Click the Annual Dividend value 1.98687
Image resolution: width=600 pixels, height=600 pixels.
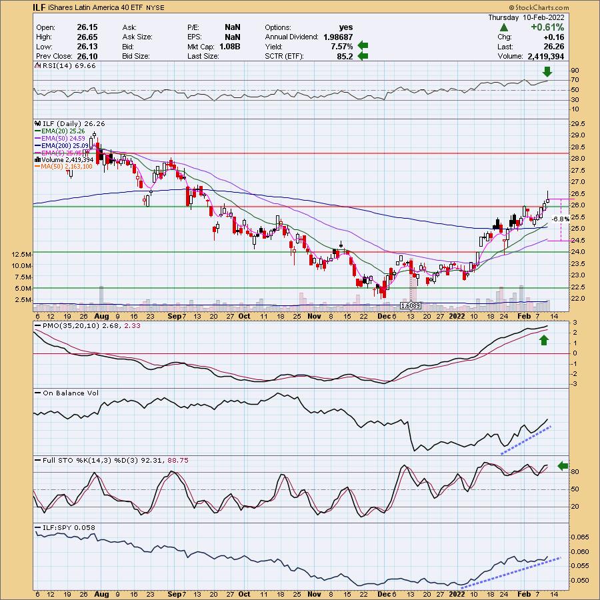point(338,37)
